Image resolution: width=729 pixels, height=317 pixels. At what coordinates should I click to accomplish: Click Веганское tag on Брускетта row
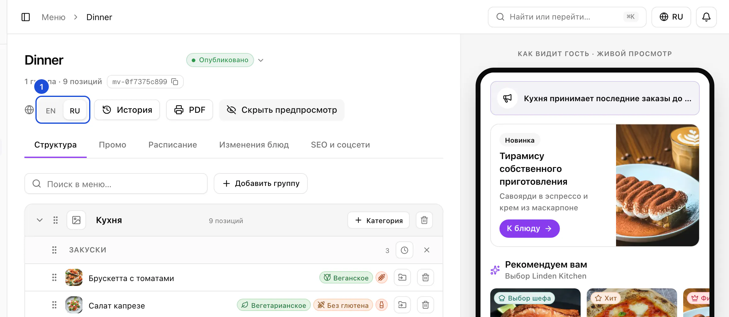click(346, 277)
